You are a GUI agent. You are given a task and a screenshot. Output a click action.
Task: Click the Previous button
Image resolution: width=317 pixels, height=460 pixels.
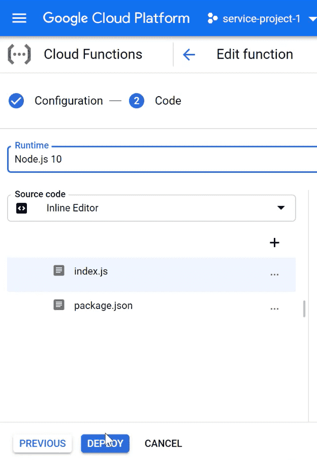[x=43, y=443]
